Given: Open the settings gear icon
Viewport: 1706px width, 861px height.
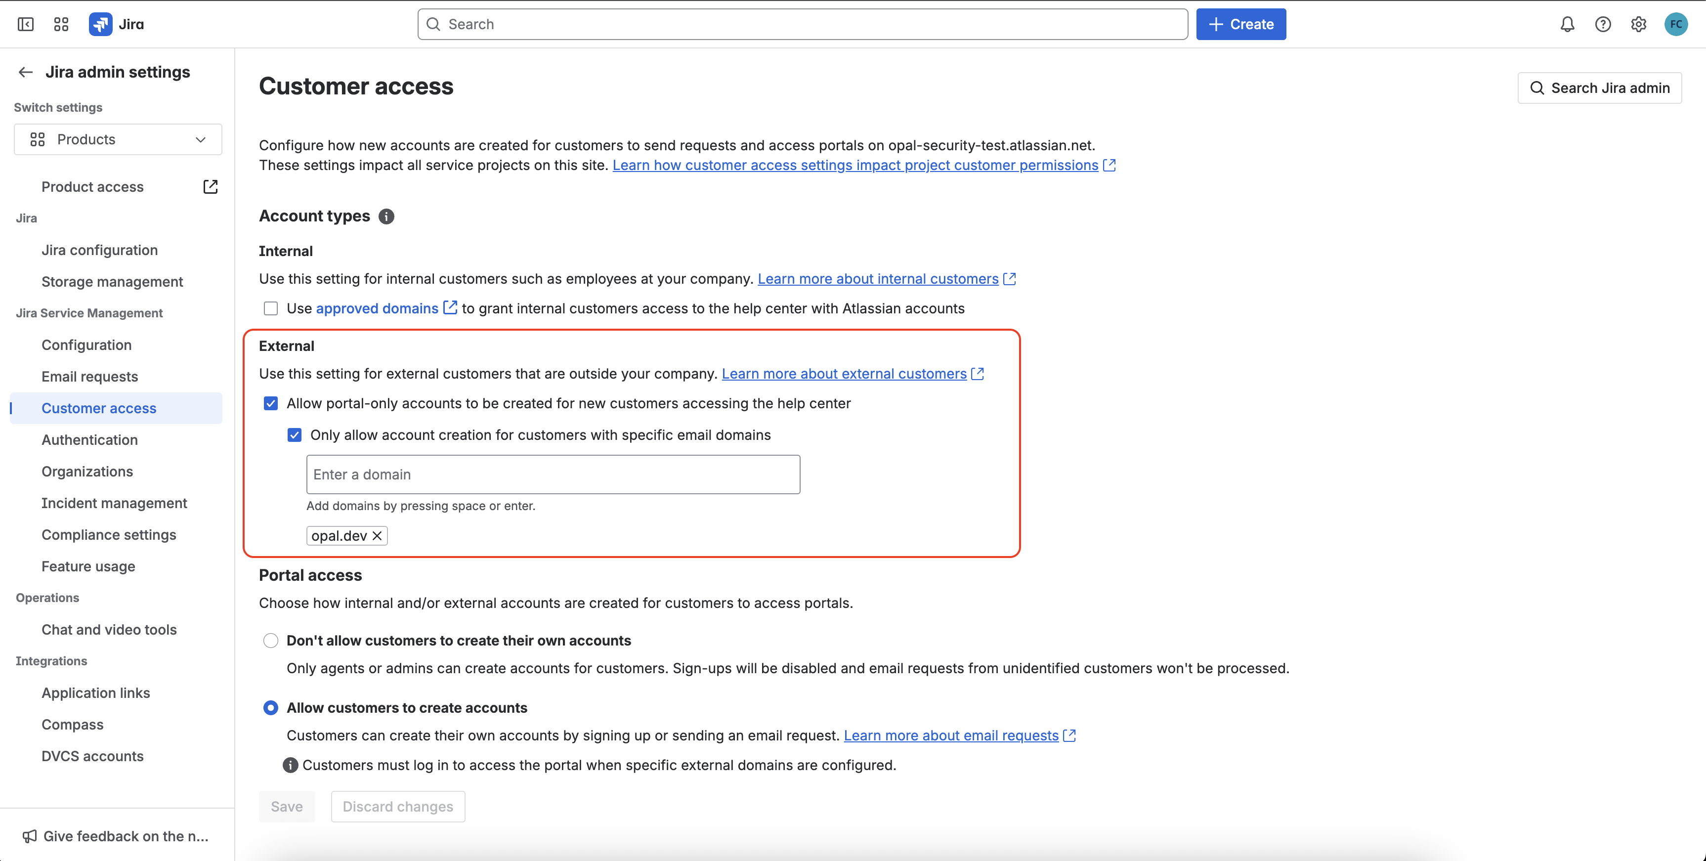Looking at the screenshot, I should click(1638, 25).
